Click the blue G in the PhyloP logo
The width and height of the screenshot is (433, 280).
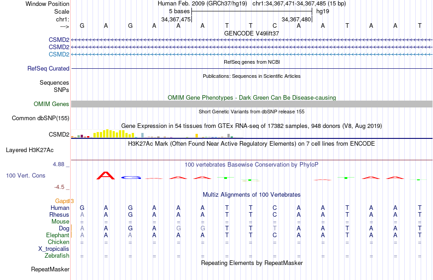tap(131, 178)
